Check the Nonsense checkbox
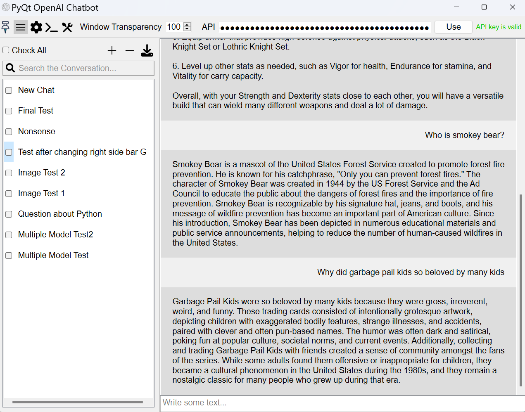 point(9,132)
